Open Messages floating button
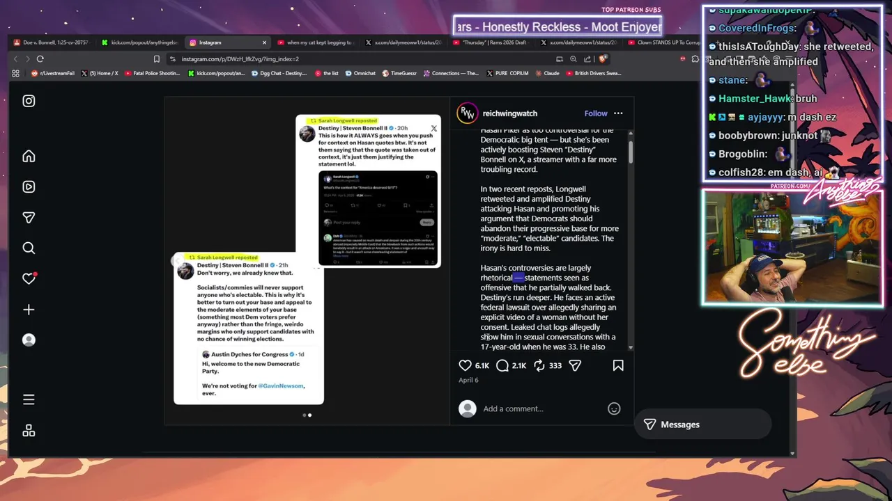This screenshot has height=501, width=892. pos(702,424)
